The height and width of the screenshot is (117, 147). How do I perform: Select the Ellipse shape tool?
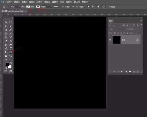[x=11, y=52]
